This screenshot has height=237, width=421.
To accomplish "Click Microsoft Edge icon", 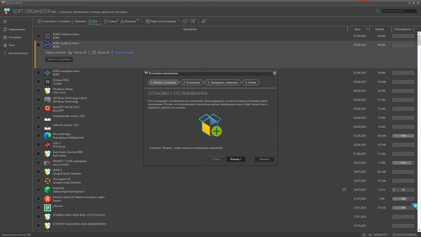I will [47, 136].
